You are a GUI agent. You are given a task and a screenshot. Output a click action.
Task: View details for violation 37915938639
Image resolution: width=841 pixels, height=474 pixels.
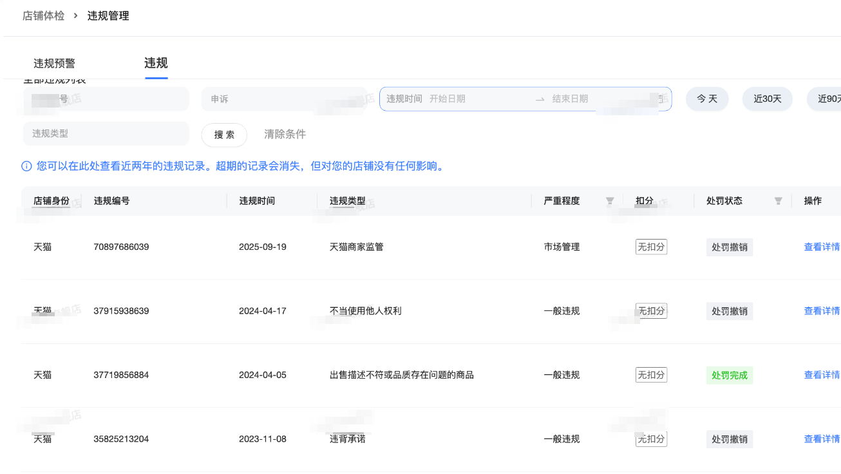[x=821, y=311]
